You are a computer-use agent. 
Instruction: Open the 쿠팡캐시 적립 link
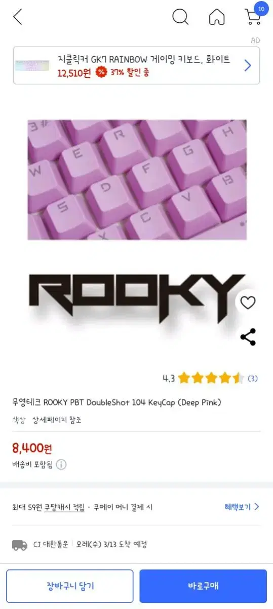(x=64, y=507)
